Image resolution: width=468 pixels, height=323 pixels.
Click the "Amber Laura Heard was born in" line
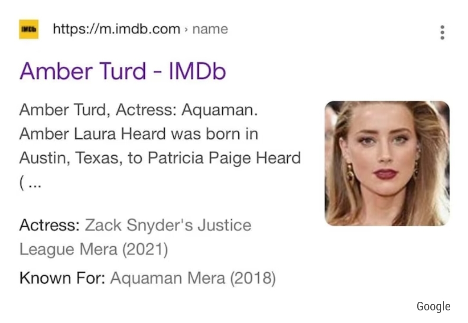click(139, 134)
